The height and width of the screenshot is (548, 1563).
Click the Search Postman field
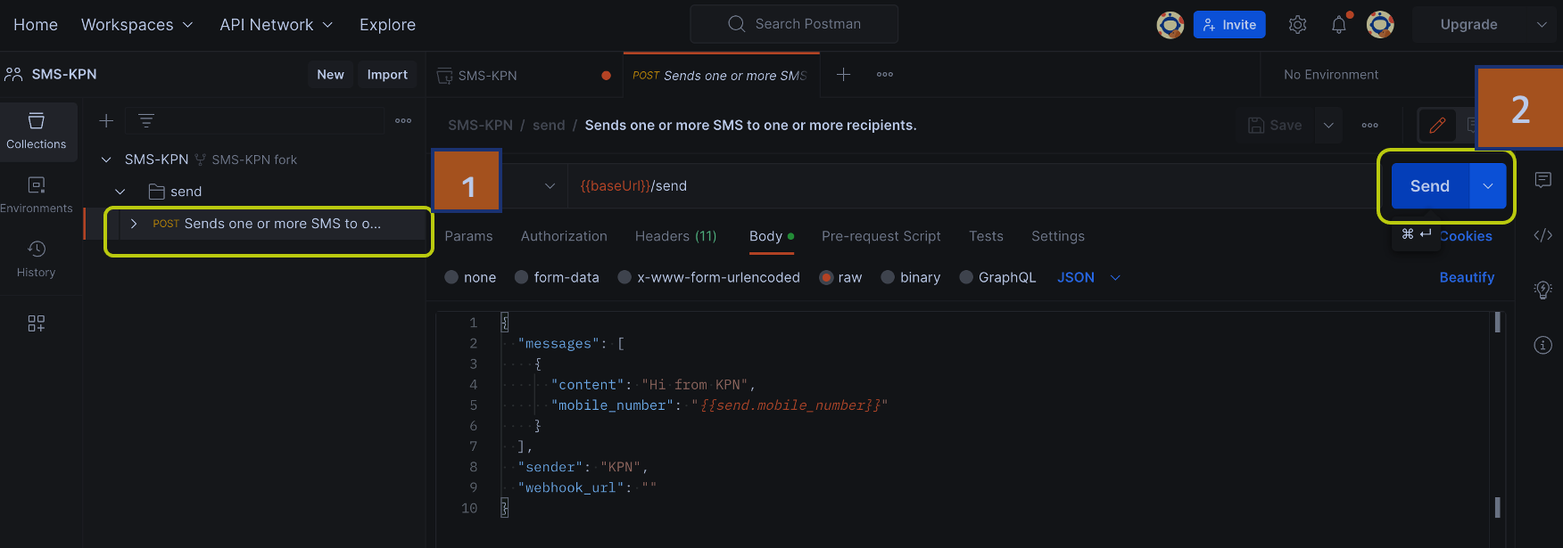794,24
